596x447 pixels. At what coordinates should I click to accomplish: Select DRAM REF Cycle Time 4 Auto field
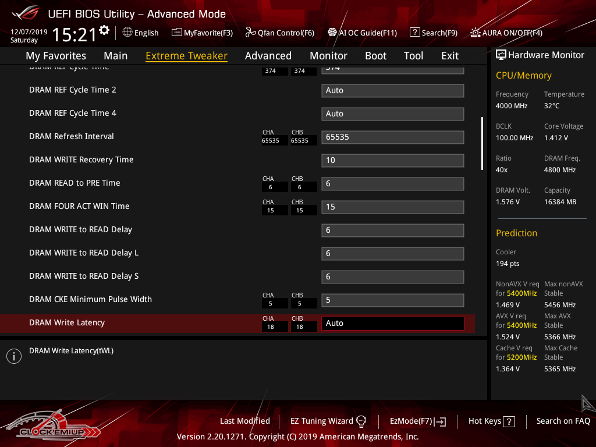click(x=392, y=114)
